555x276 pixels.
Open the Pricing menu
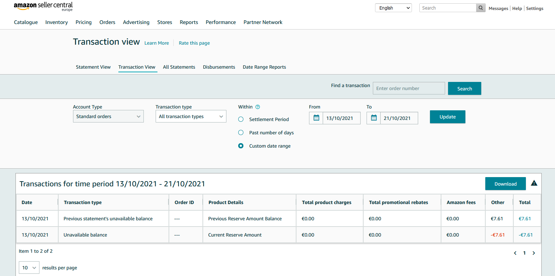(x=84, y=22)
